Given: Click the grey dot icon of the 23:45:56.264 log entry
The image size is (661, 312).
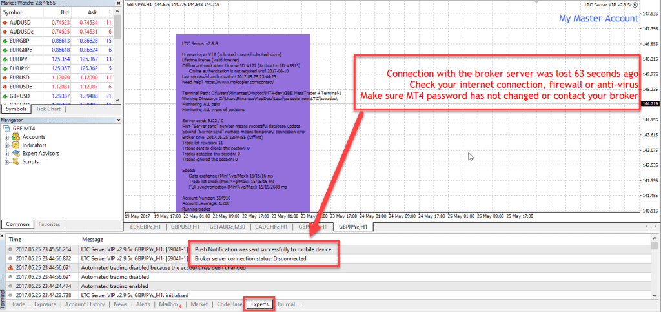Looking at the screenshot, I should click(10, 249).
